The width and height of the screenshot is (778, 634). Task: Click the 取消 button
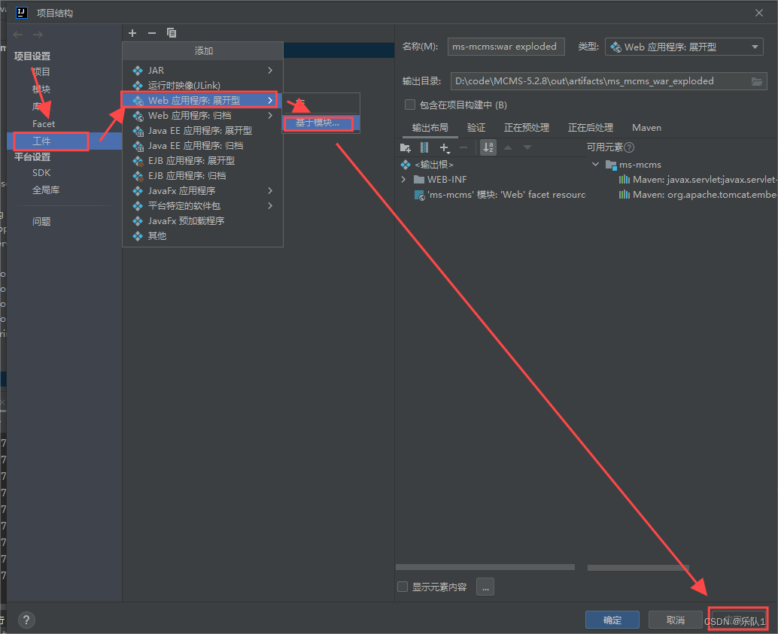pos(675,620)
